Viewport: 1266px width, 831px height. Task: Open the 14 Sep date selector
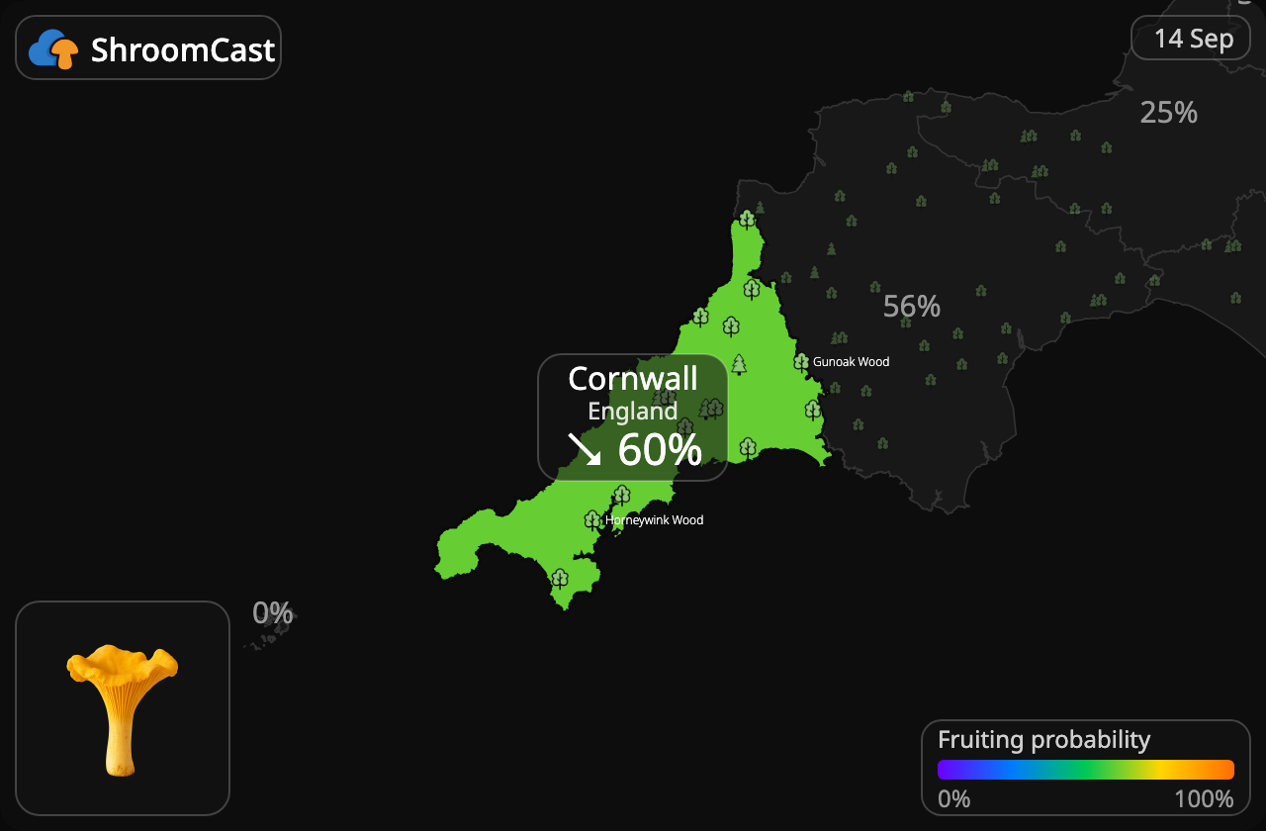click(1191, 38)
